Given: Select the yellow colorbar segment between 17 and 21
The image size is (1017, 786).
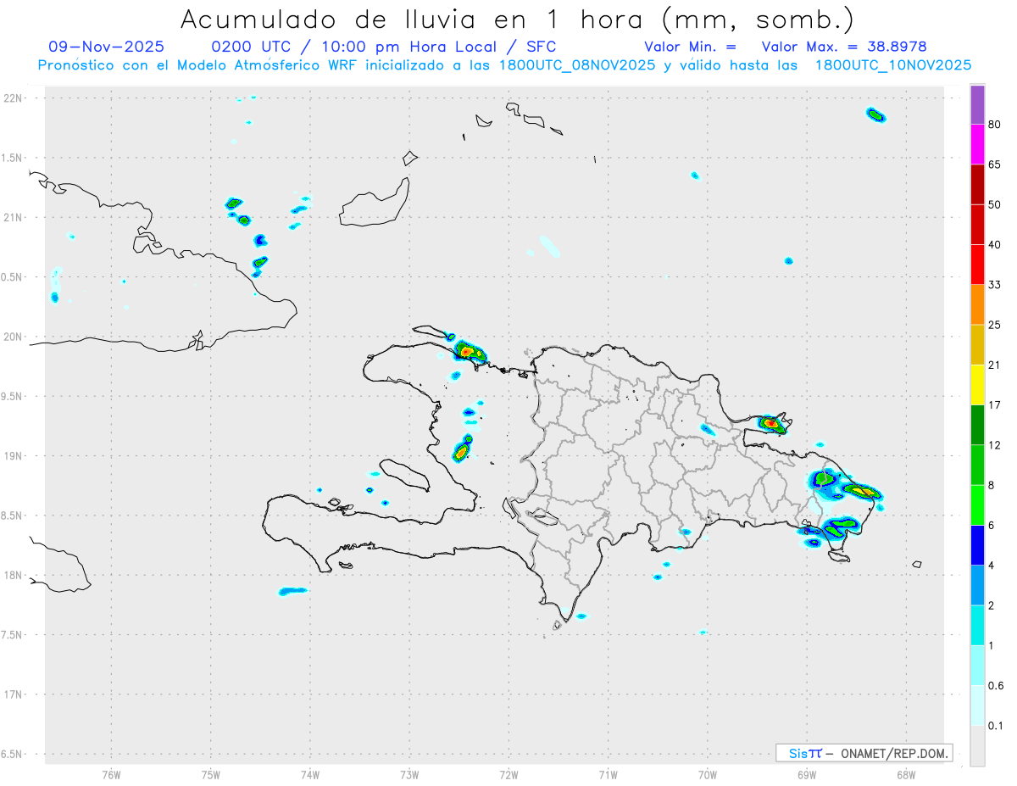Looking at the screenshot, I should point(977,383).
